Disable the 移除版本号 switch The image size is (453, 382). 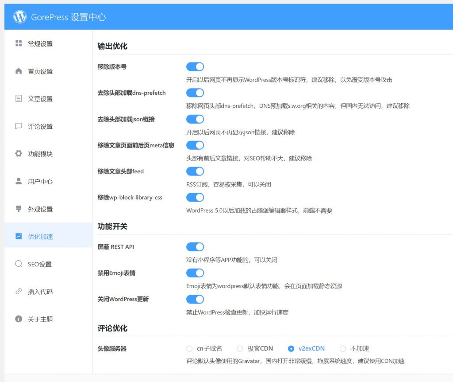pos(195,66)
